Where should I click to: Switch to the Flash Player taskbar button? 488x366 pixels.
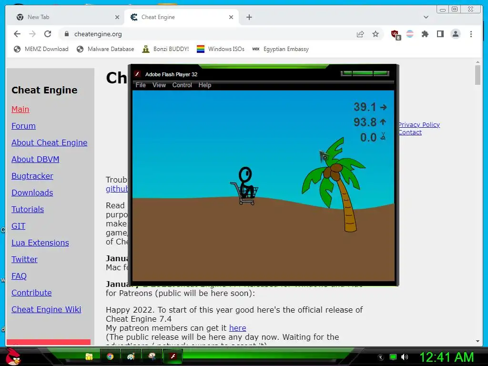(173, 356)
